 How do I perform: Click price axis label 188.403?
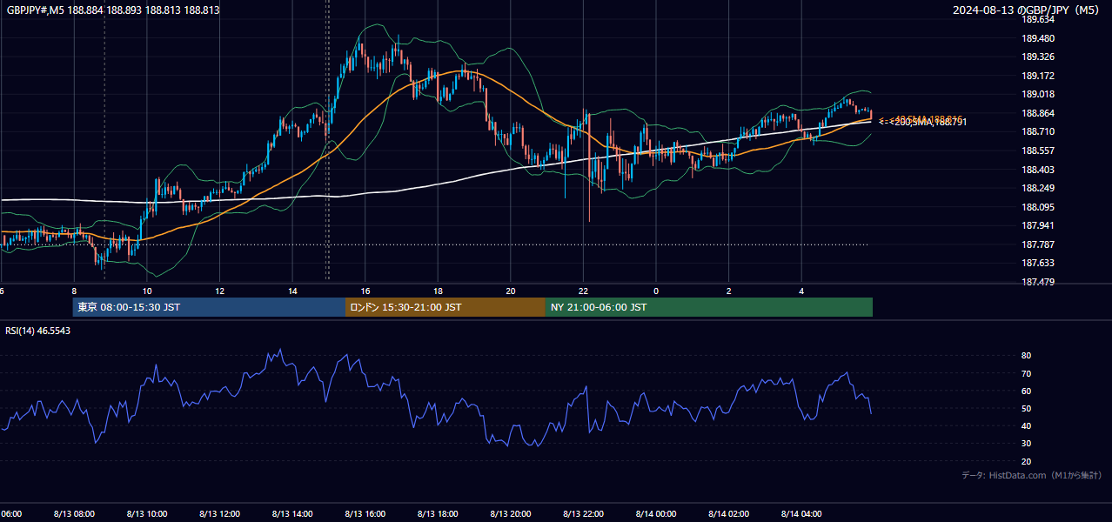1037,170
